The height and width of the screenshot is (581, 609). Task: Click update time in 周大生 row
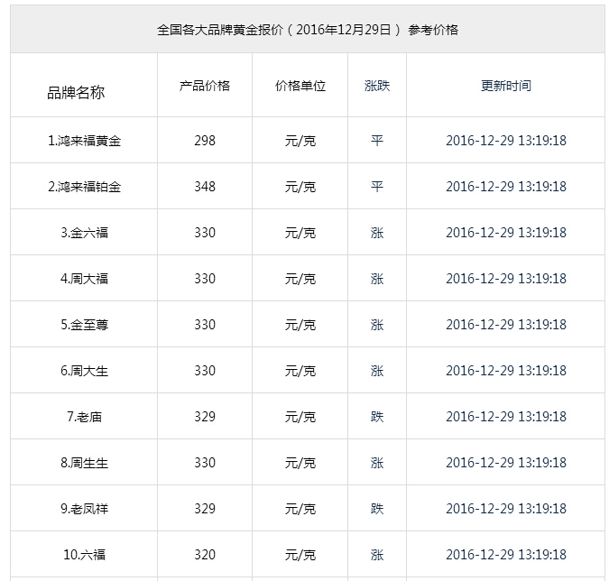pyautogui.click(x=505, y=371)
